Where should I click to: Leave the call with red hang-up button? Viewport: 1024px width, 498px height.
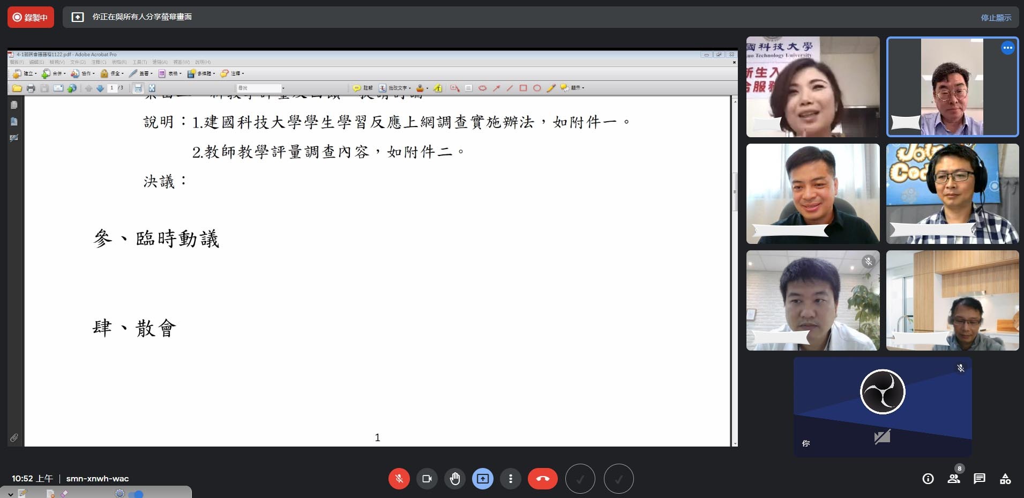(543, 479)
